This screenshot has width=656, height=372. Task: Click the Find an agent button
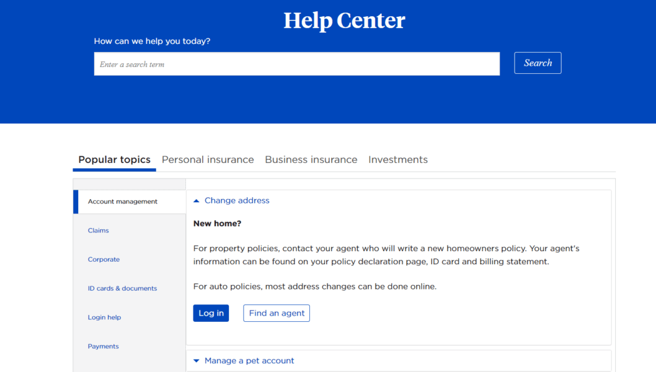coord(276,313)
